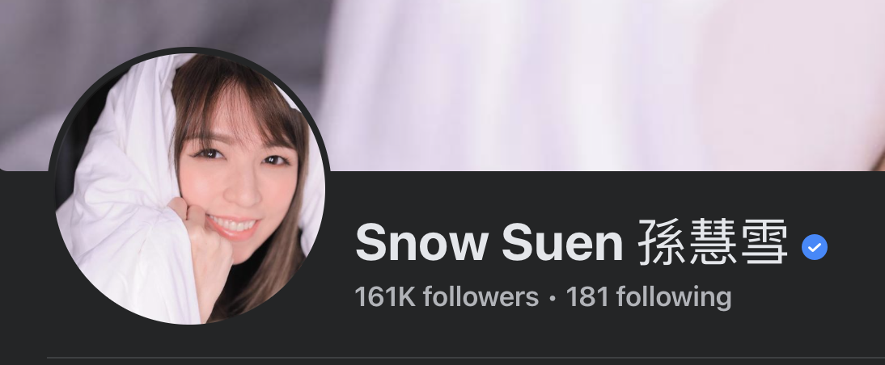
Task: Click the horizontal divider line below the header
Action: pos(466,357)
